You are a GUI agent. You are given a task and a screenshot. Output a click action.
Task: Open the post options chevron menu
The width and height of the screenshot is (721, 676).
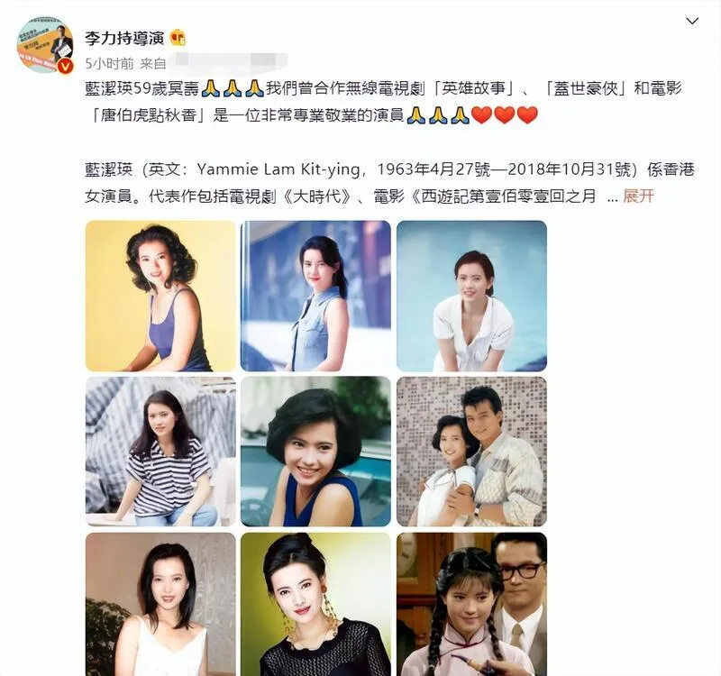pyautogui.click(x=691, y=21)
